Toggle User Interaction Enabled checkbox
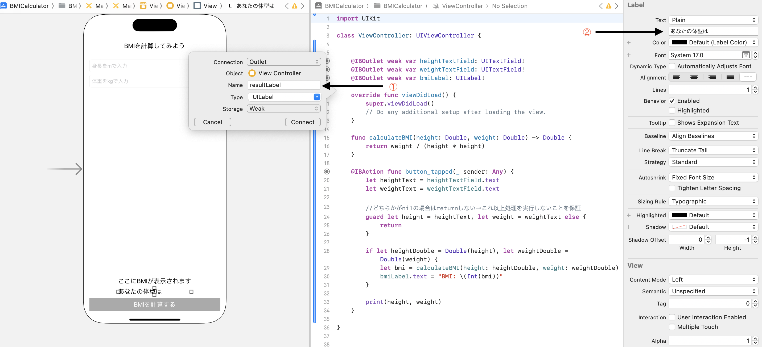762x347 pixels. click(x=672, y=317)
